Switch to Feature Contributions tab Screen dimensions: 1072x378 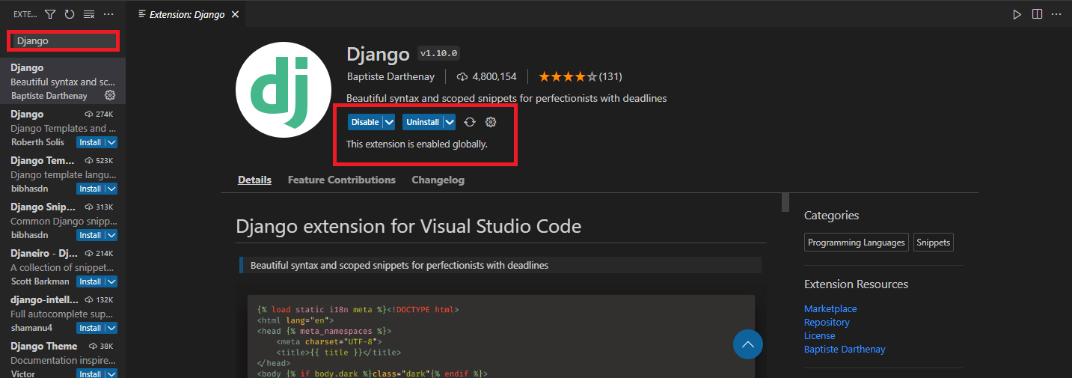click(341, 180)
